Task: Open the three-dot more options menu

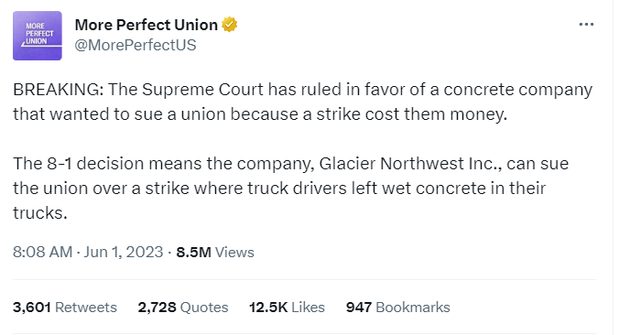Action: coord(586,25)
